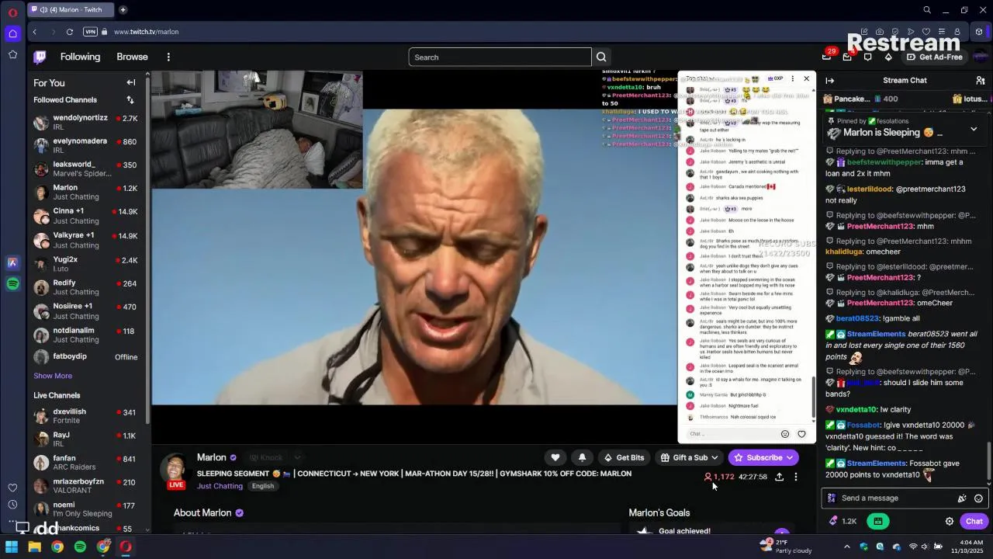993x559 pixels.
Task: Switch to Following tab
Action: coord(80,57)
